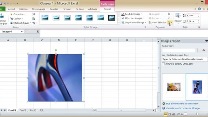Screen dimensions: 208x117
Task: Click the Disposition d'image icon
Action: [x=123, y=22]
